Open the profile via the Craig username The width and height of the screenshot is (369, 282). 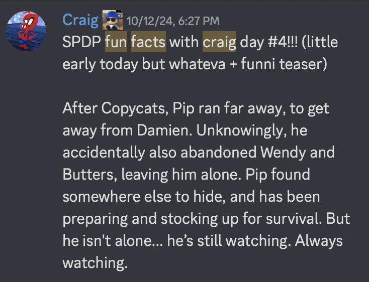coord(80,20)
